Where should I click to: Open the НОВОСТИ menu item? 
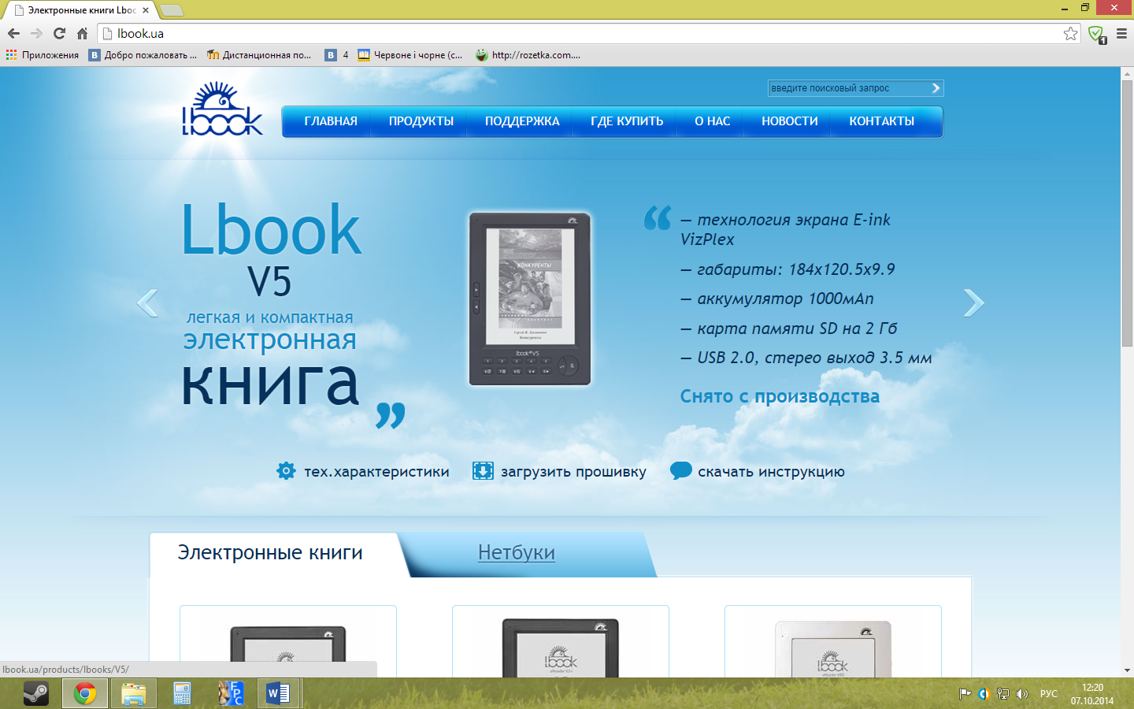[790, 121]
